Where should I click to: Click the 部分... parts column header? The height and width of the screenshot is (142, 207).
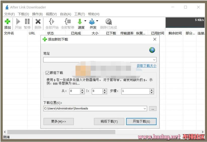pyautogui.click(x=190, y=33)
